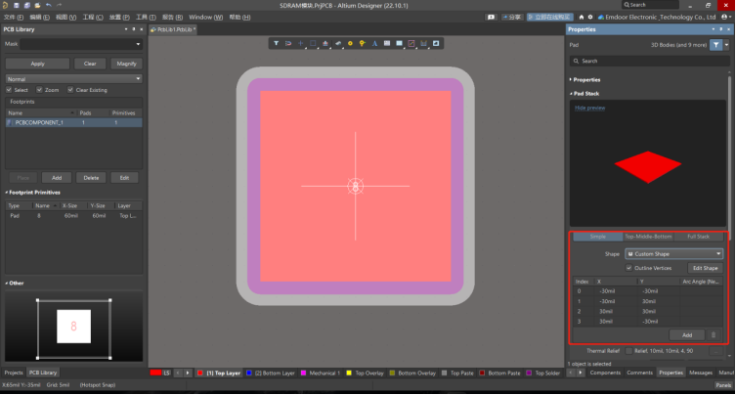Toggle the Select checkbox in PCB Library
Viewport: 736px width, 395px height.
pyautogui.click(x=10, y=90)
